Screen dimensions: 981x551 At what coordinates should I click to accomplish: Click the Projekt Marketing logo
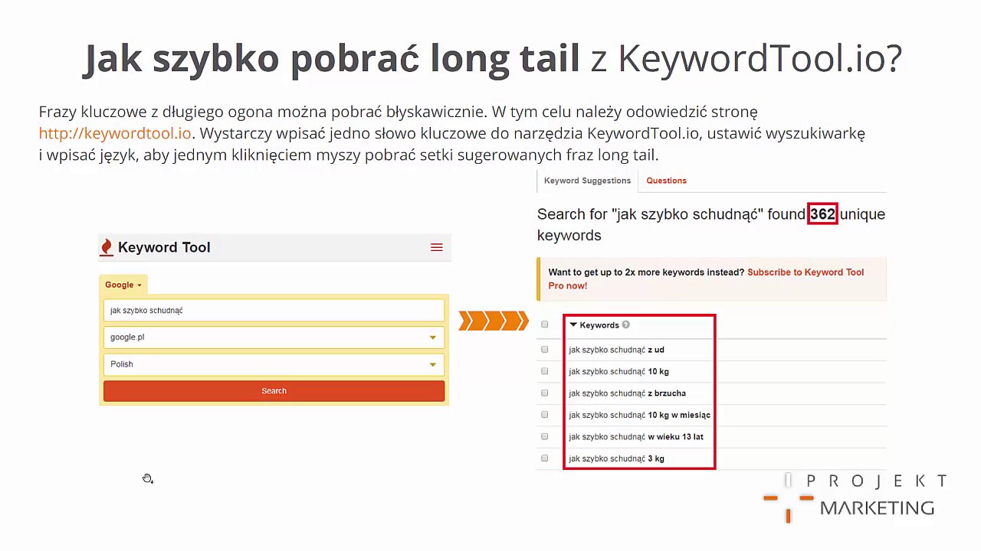point(856,499)
